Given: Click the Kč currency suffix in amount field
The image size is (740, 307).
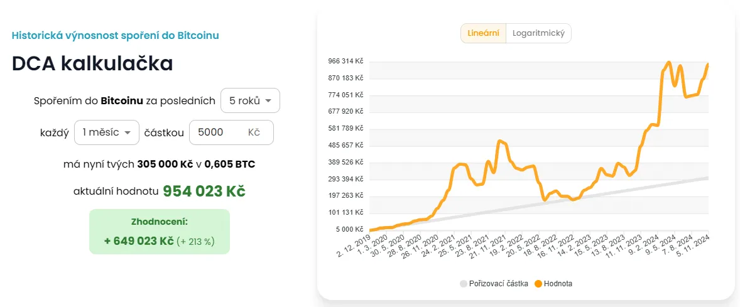Looking at the screenshot, I should click(x=254, y=132).
